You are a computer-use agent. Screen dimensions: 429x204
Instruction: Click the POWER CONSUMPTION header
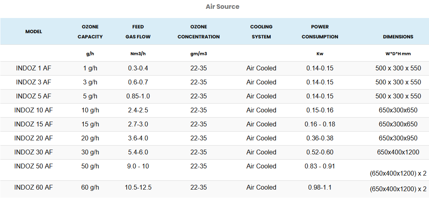[320, 32]
